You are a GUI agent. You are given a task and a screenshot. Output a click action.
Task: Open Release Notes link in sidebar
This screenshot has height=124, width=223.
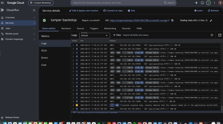pyautogui.click(x=12, y=117)
